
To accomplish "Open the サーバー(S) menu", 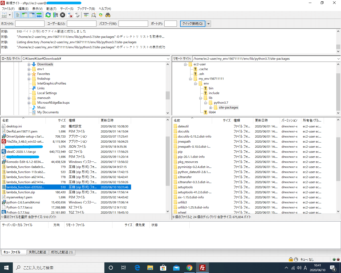I will (67, 9).
